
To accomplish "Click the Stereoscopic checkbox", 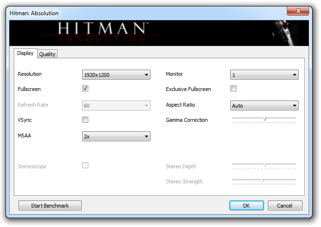I will pyautogui.click(x=85, y=165).
